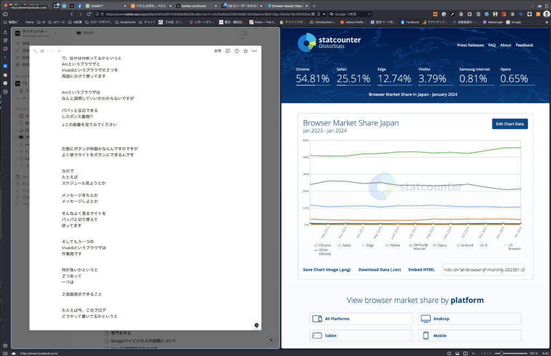Toggle Edge series in chart legend

(368, 245)
